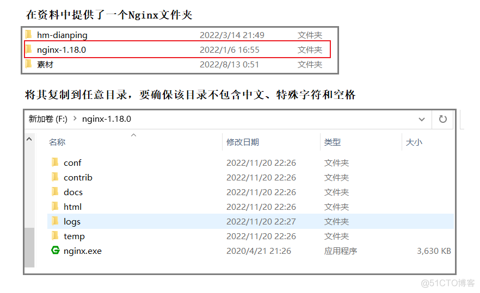Click the 文件夹 type of hm-dianping
Viewport: 480px width, 293px height.
(x=310, y=35)
